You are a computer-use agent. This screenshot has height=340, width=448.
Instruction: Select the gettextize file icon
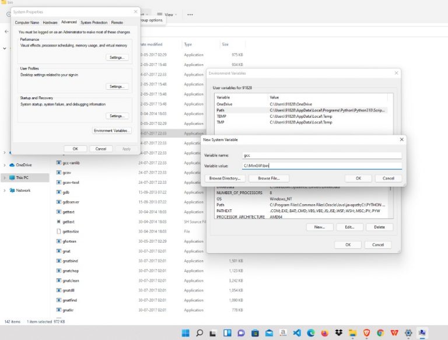[x=59, y=232]
